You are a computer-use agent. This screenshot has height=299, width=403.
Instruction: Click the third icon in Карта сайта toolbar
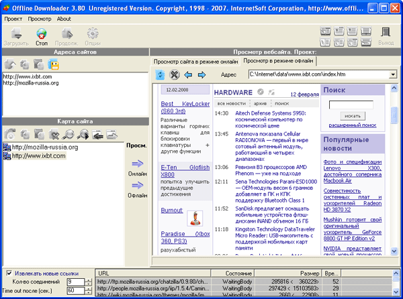click(x=40, y=134)
